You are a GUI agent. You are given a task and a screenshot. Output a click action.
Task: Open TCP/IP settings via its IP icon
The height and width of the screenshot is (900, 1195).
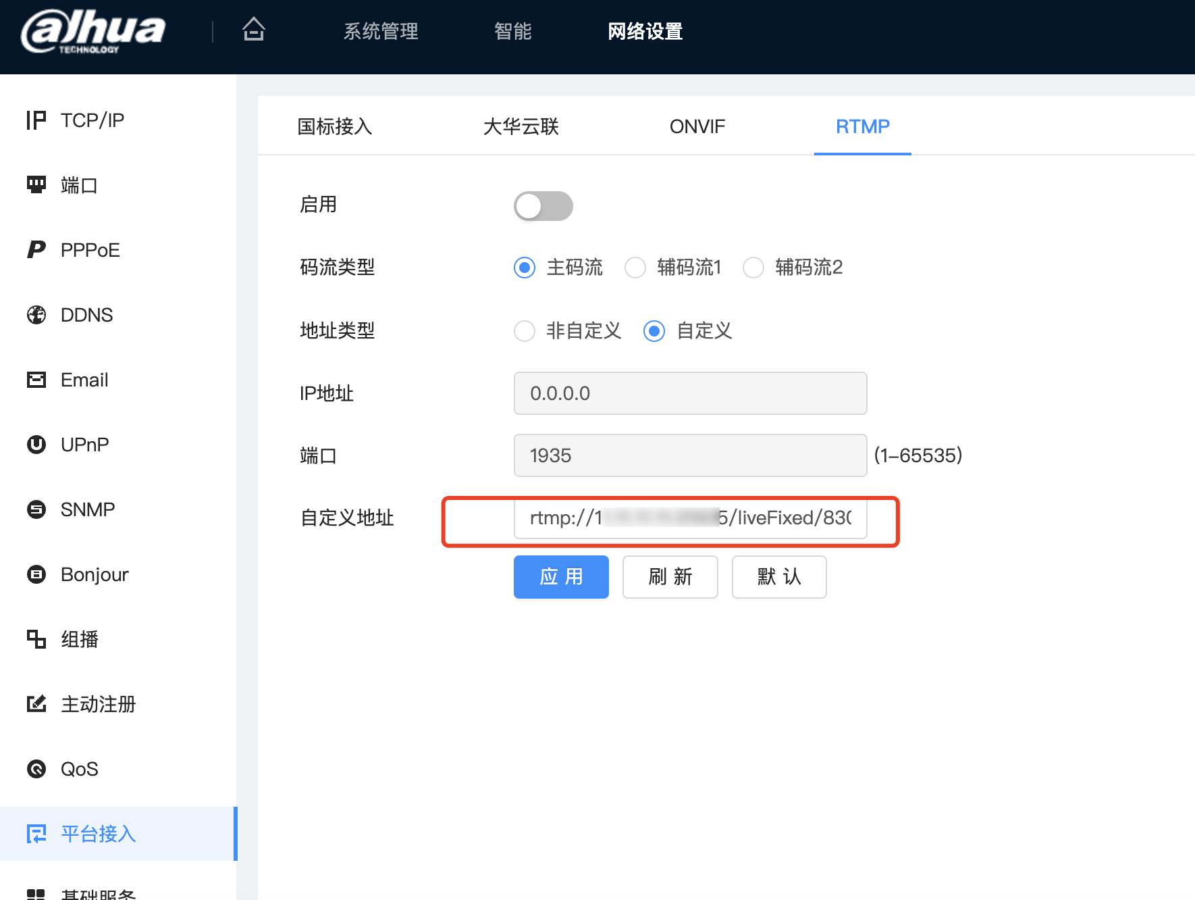click(x=36, y=120)
